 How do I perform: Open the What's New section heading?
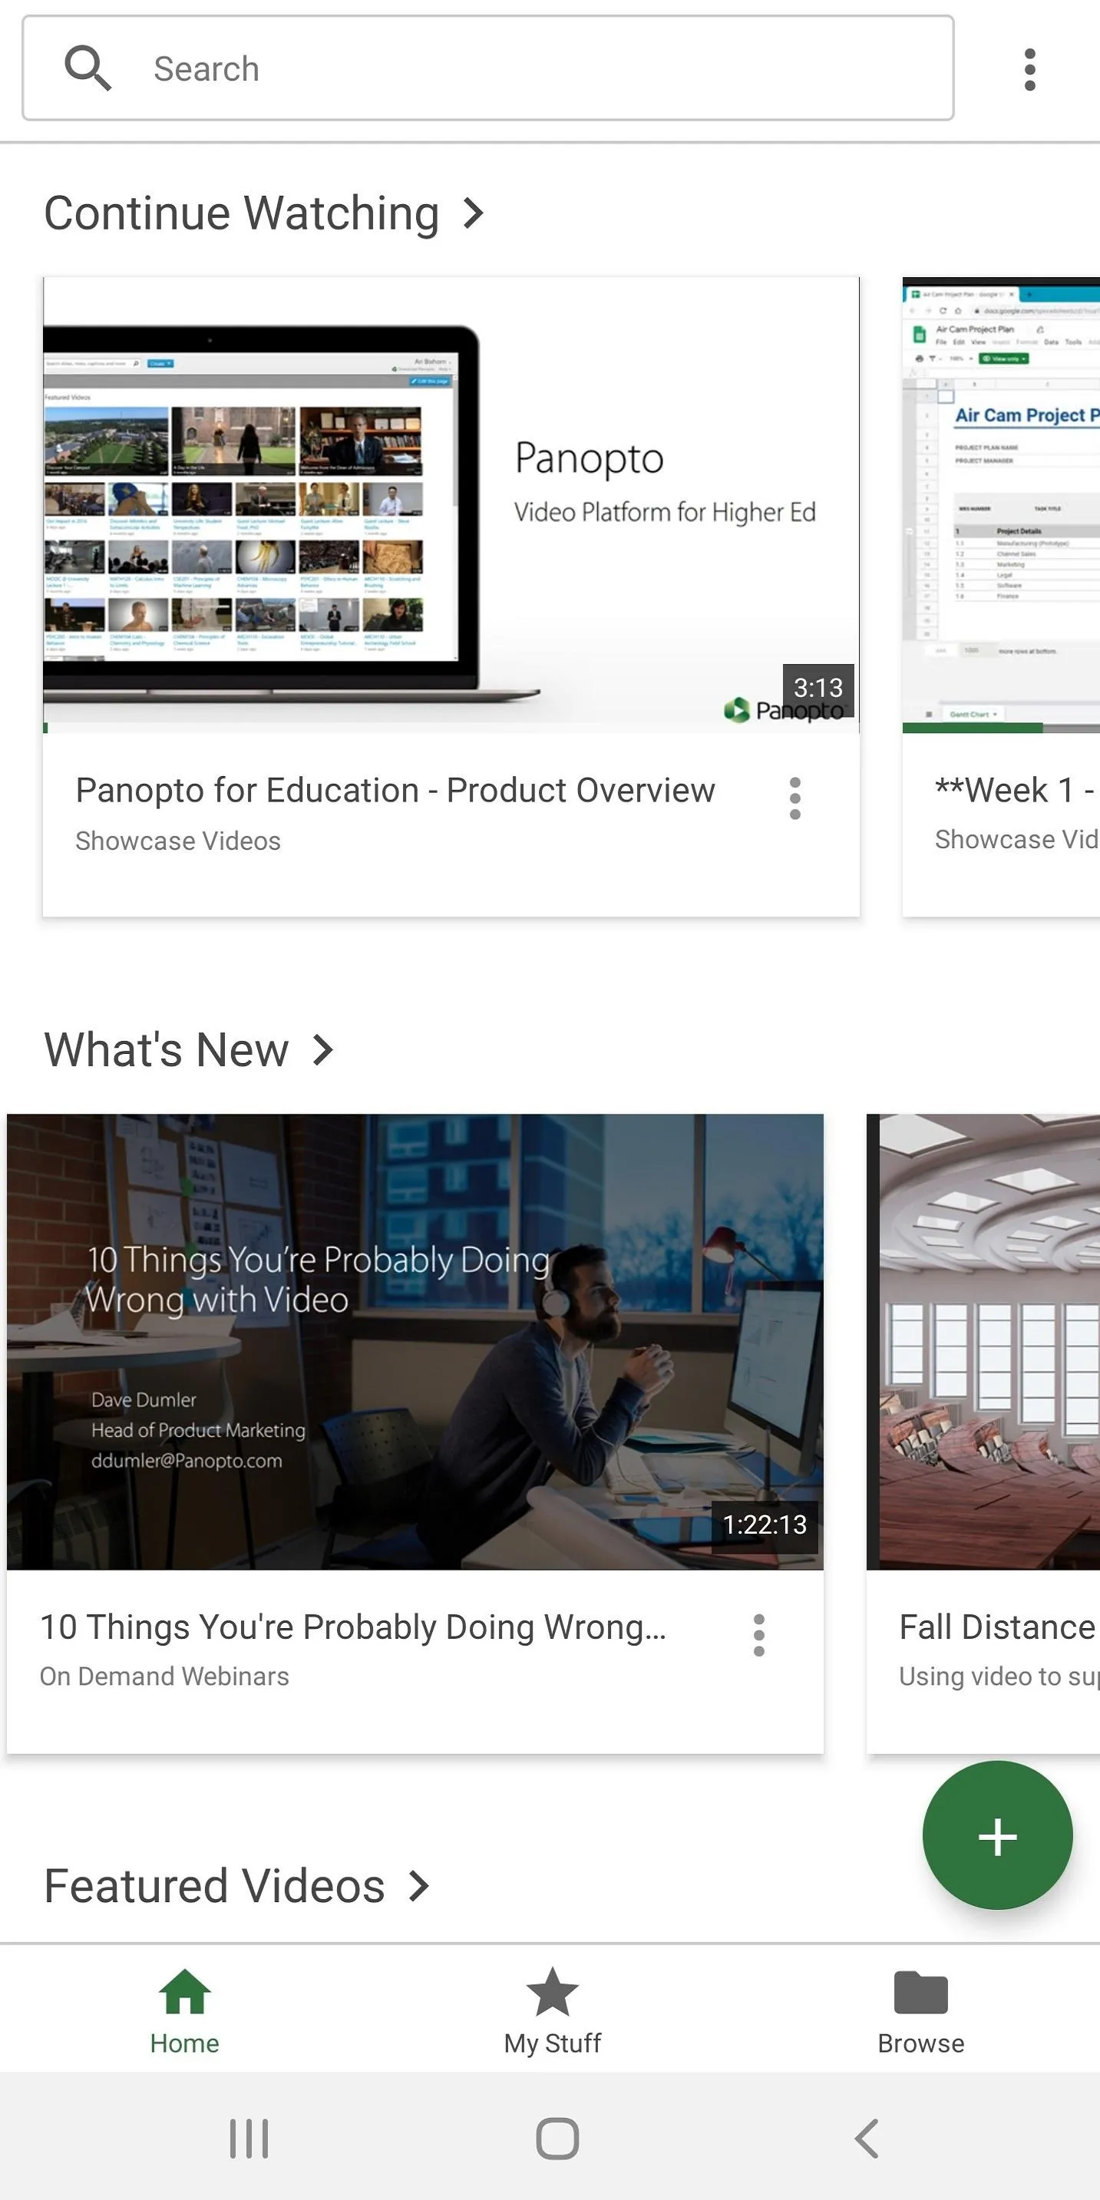[167, 1049]
